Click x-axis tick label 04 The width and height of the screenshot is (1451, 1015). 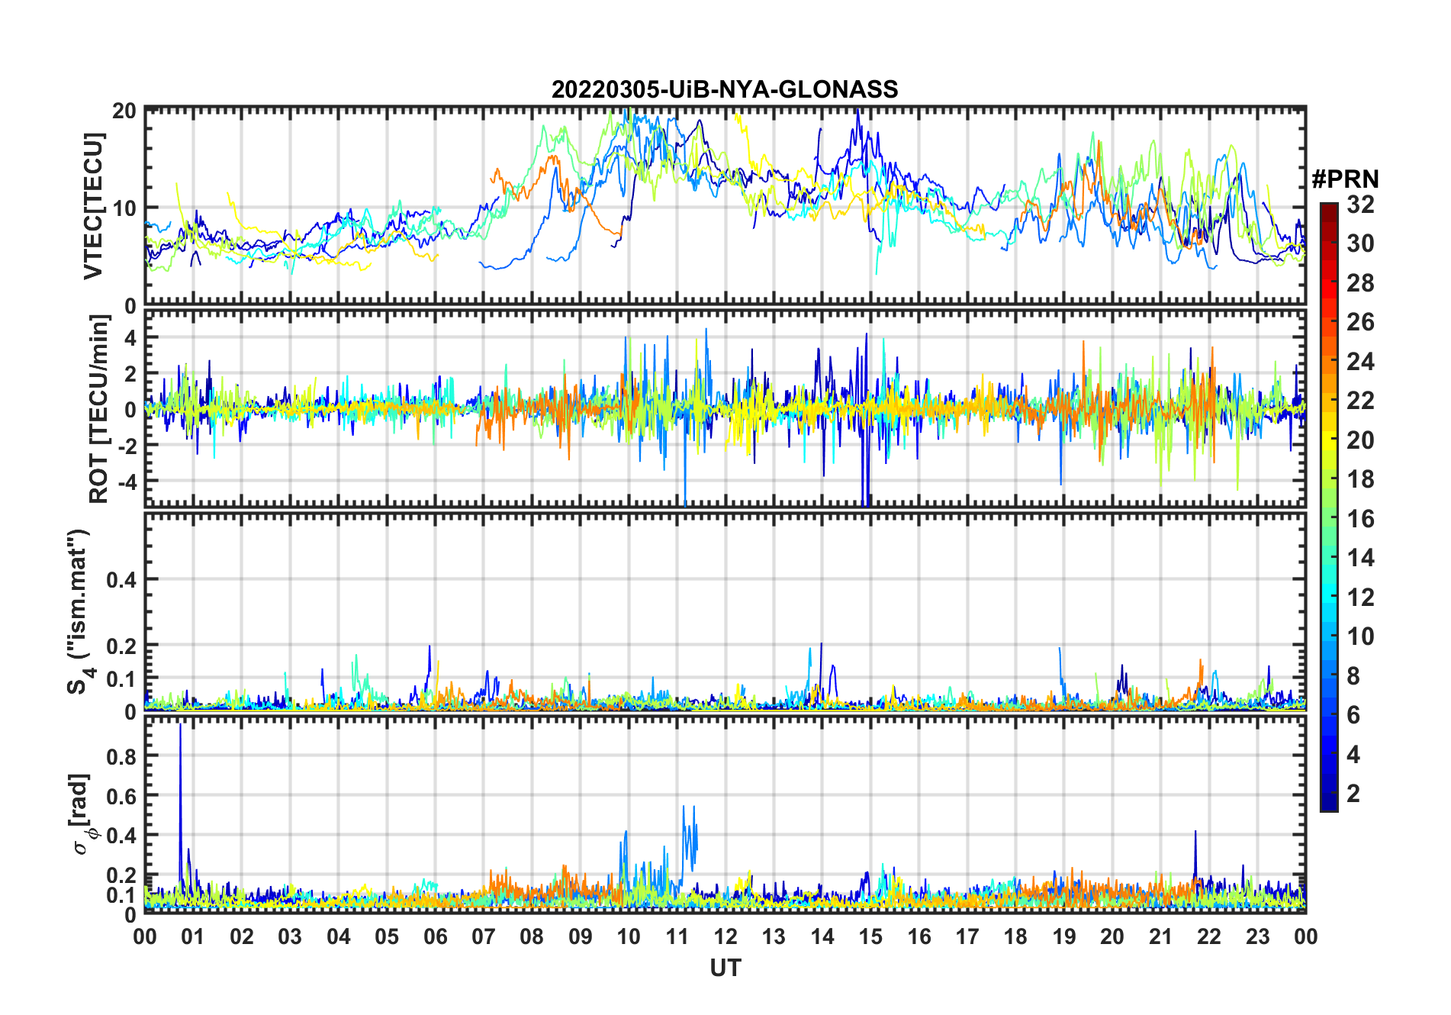coord(339,937)
